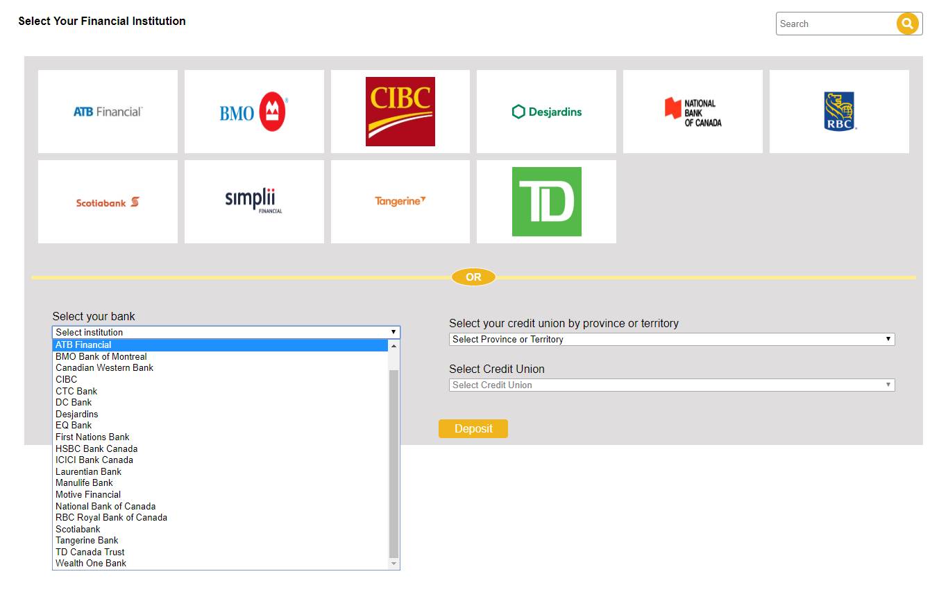Select First Nations Bank option
The height and width of the screenshot is (601, 939).
pos(221,437)
